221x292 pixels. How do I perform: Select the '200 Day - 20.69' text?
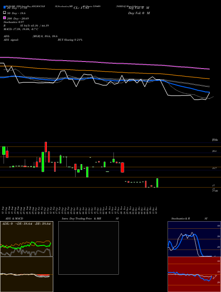18,19
